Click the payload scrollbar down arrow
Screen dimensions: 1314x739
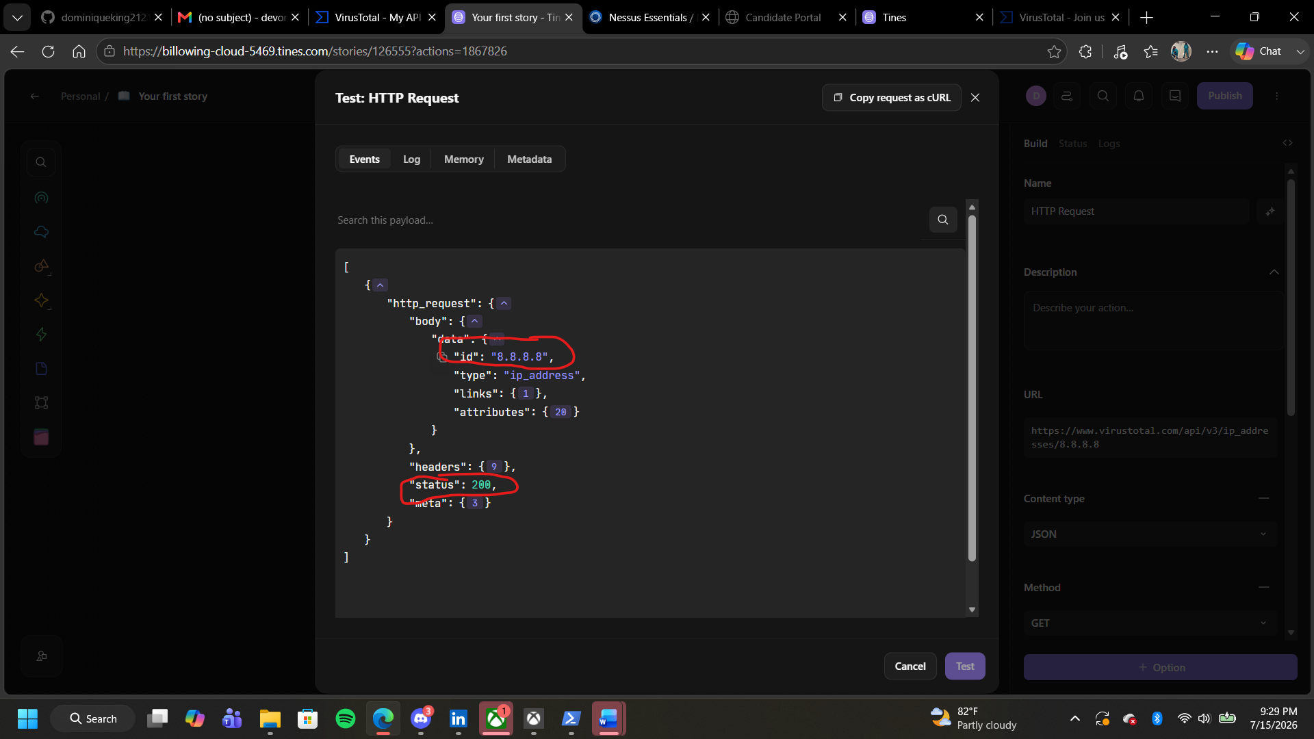point(972,610)
